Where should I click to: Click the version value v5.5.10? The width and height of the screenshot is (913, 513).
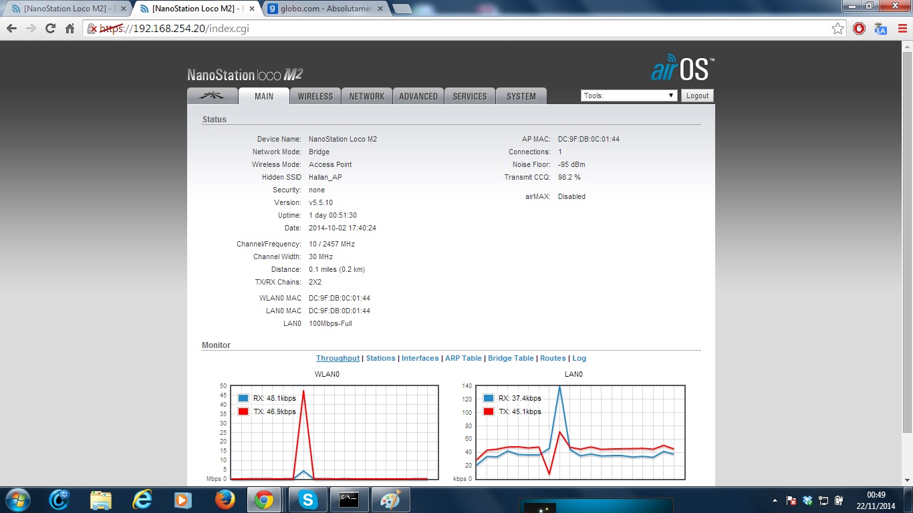(x=321, y=202)
